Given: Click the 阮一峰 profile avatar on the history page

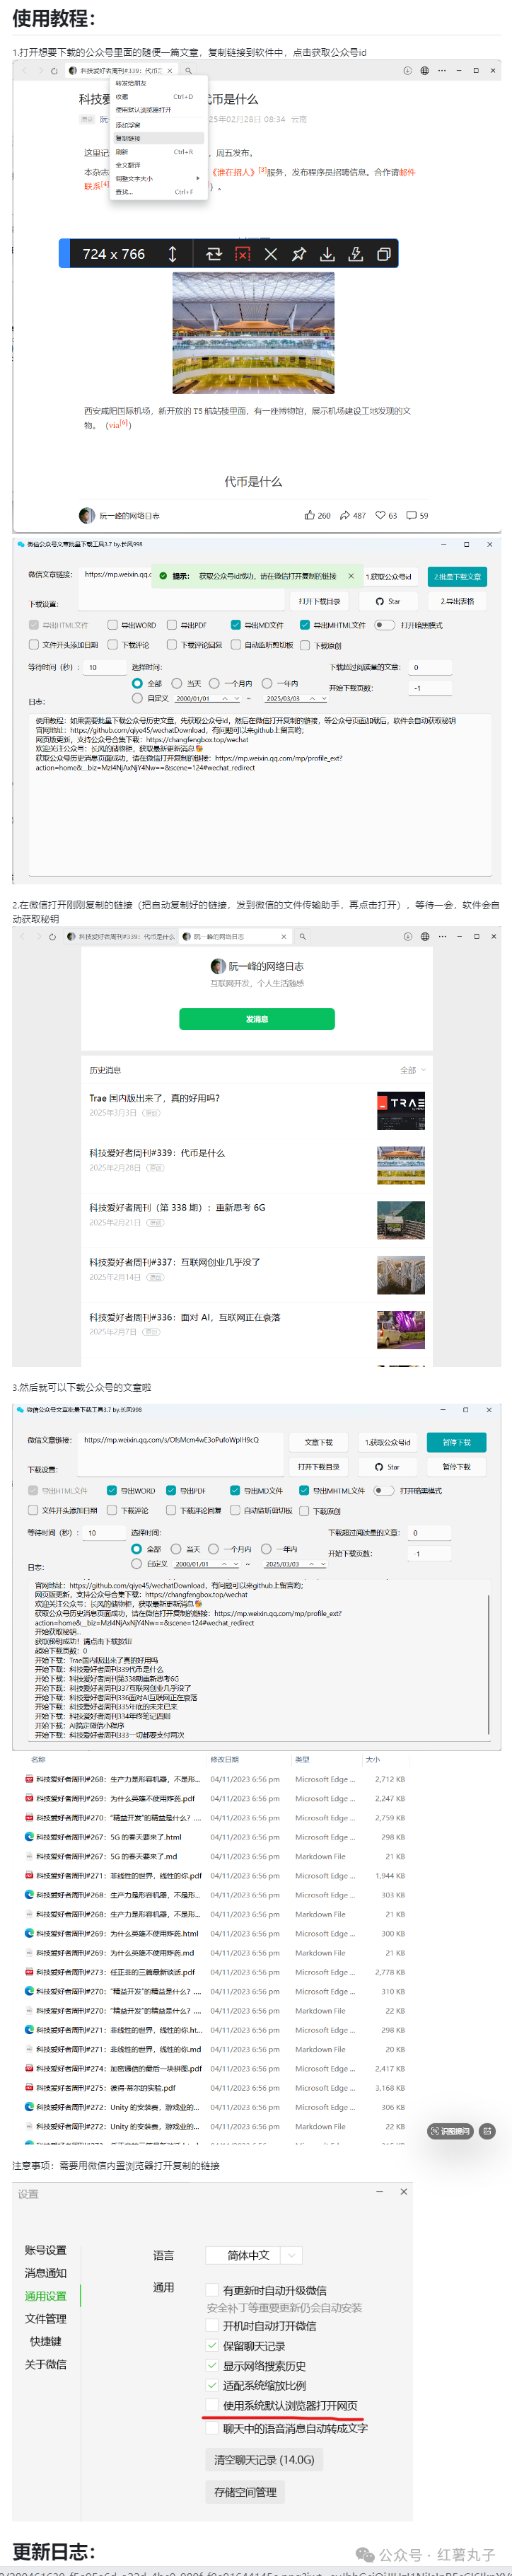Looking at the screenshot, I should (x=218, y=966).
